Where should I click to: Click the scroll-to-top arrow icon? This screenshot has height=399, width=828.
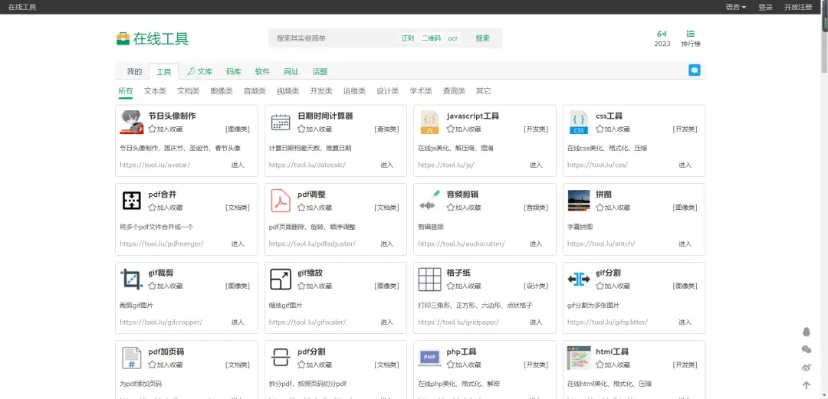point(806,385)
